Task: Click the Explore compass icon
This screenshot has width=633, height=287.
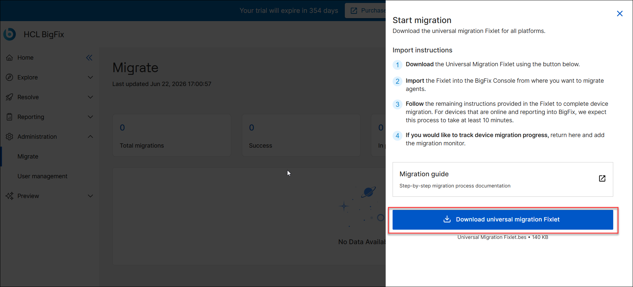Action: pyautogui.click(x=10, y=77)
